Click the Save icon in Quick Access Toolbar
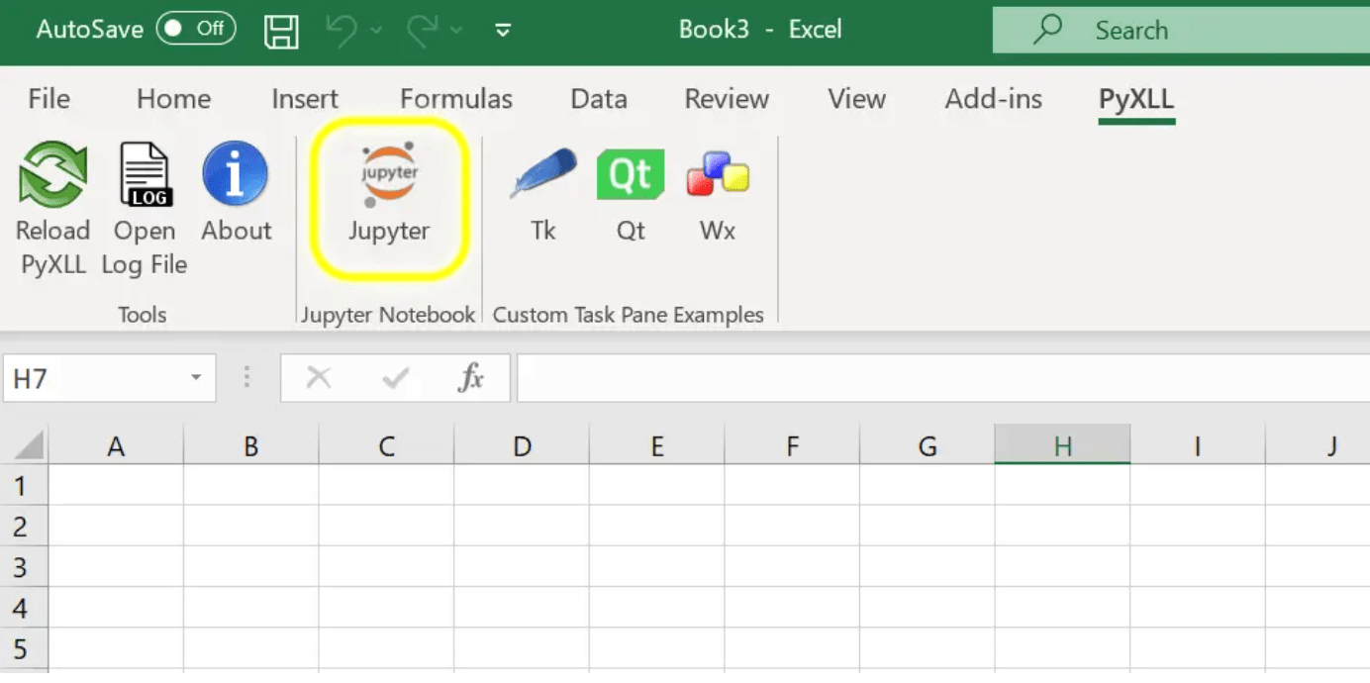1370x683 pixels. tap(281, 30)
